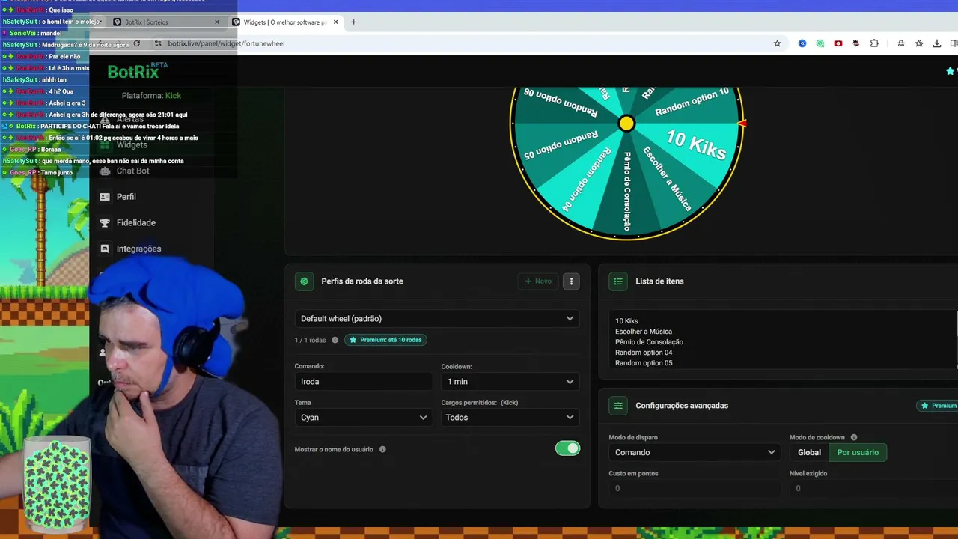Click the Chat Bot robot icon
This screenshot has width=958, height=539.
[105, 171]
